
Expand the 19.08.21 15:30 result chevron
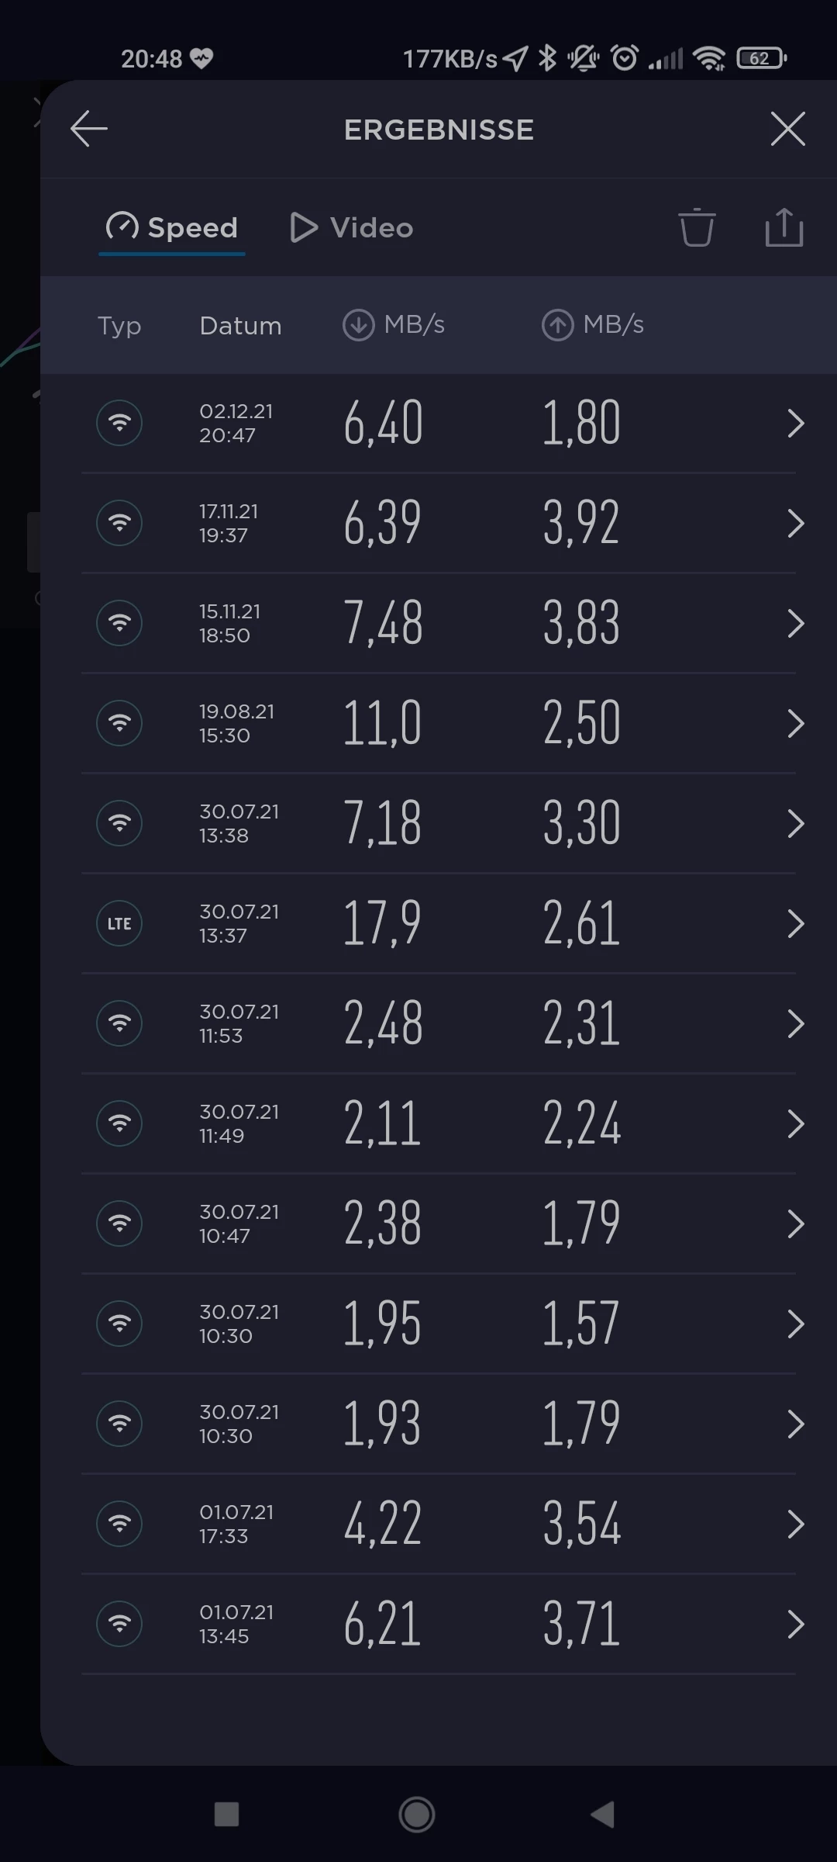tap(795, 724)
